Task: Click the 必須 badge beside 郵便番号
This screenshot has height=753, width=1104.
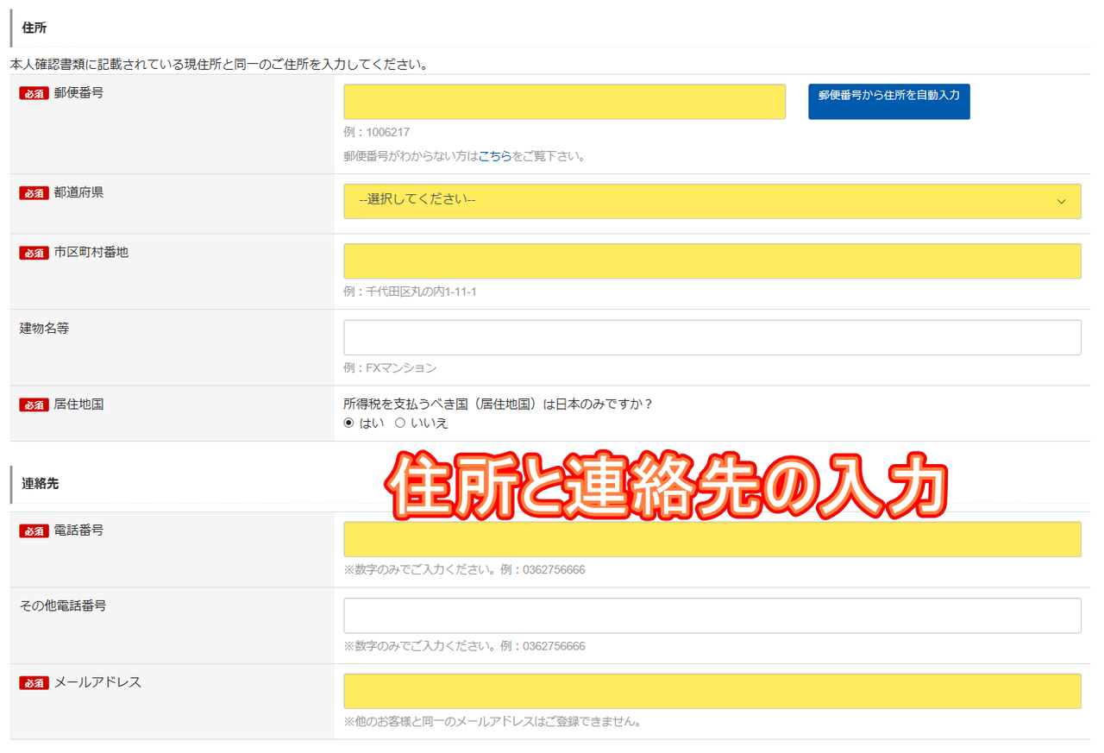Action: point(34,93)
